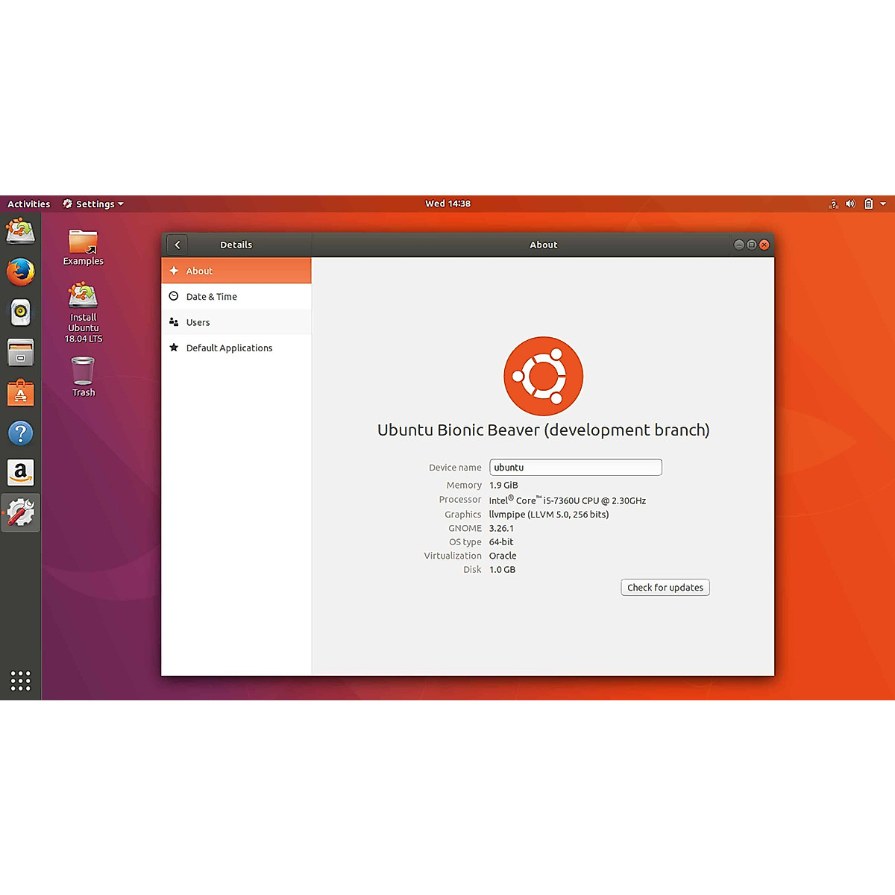Click the volume icon in top bar
The height and width of the screenshot is (895, 895).
(x=850, y=204)
